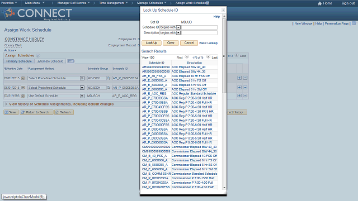
Task: Add a row via plus in 09/01/2015 row
Action: (x=239, y=78)
